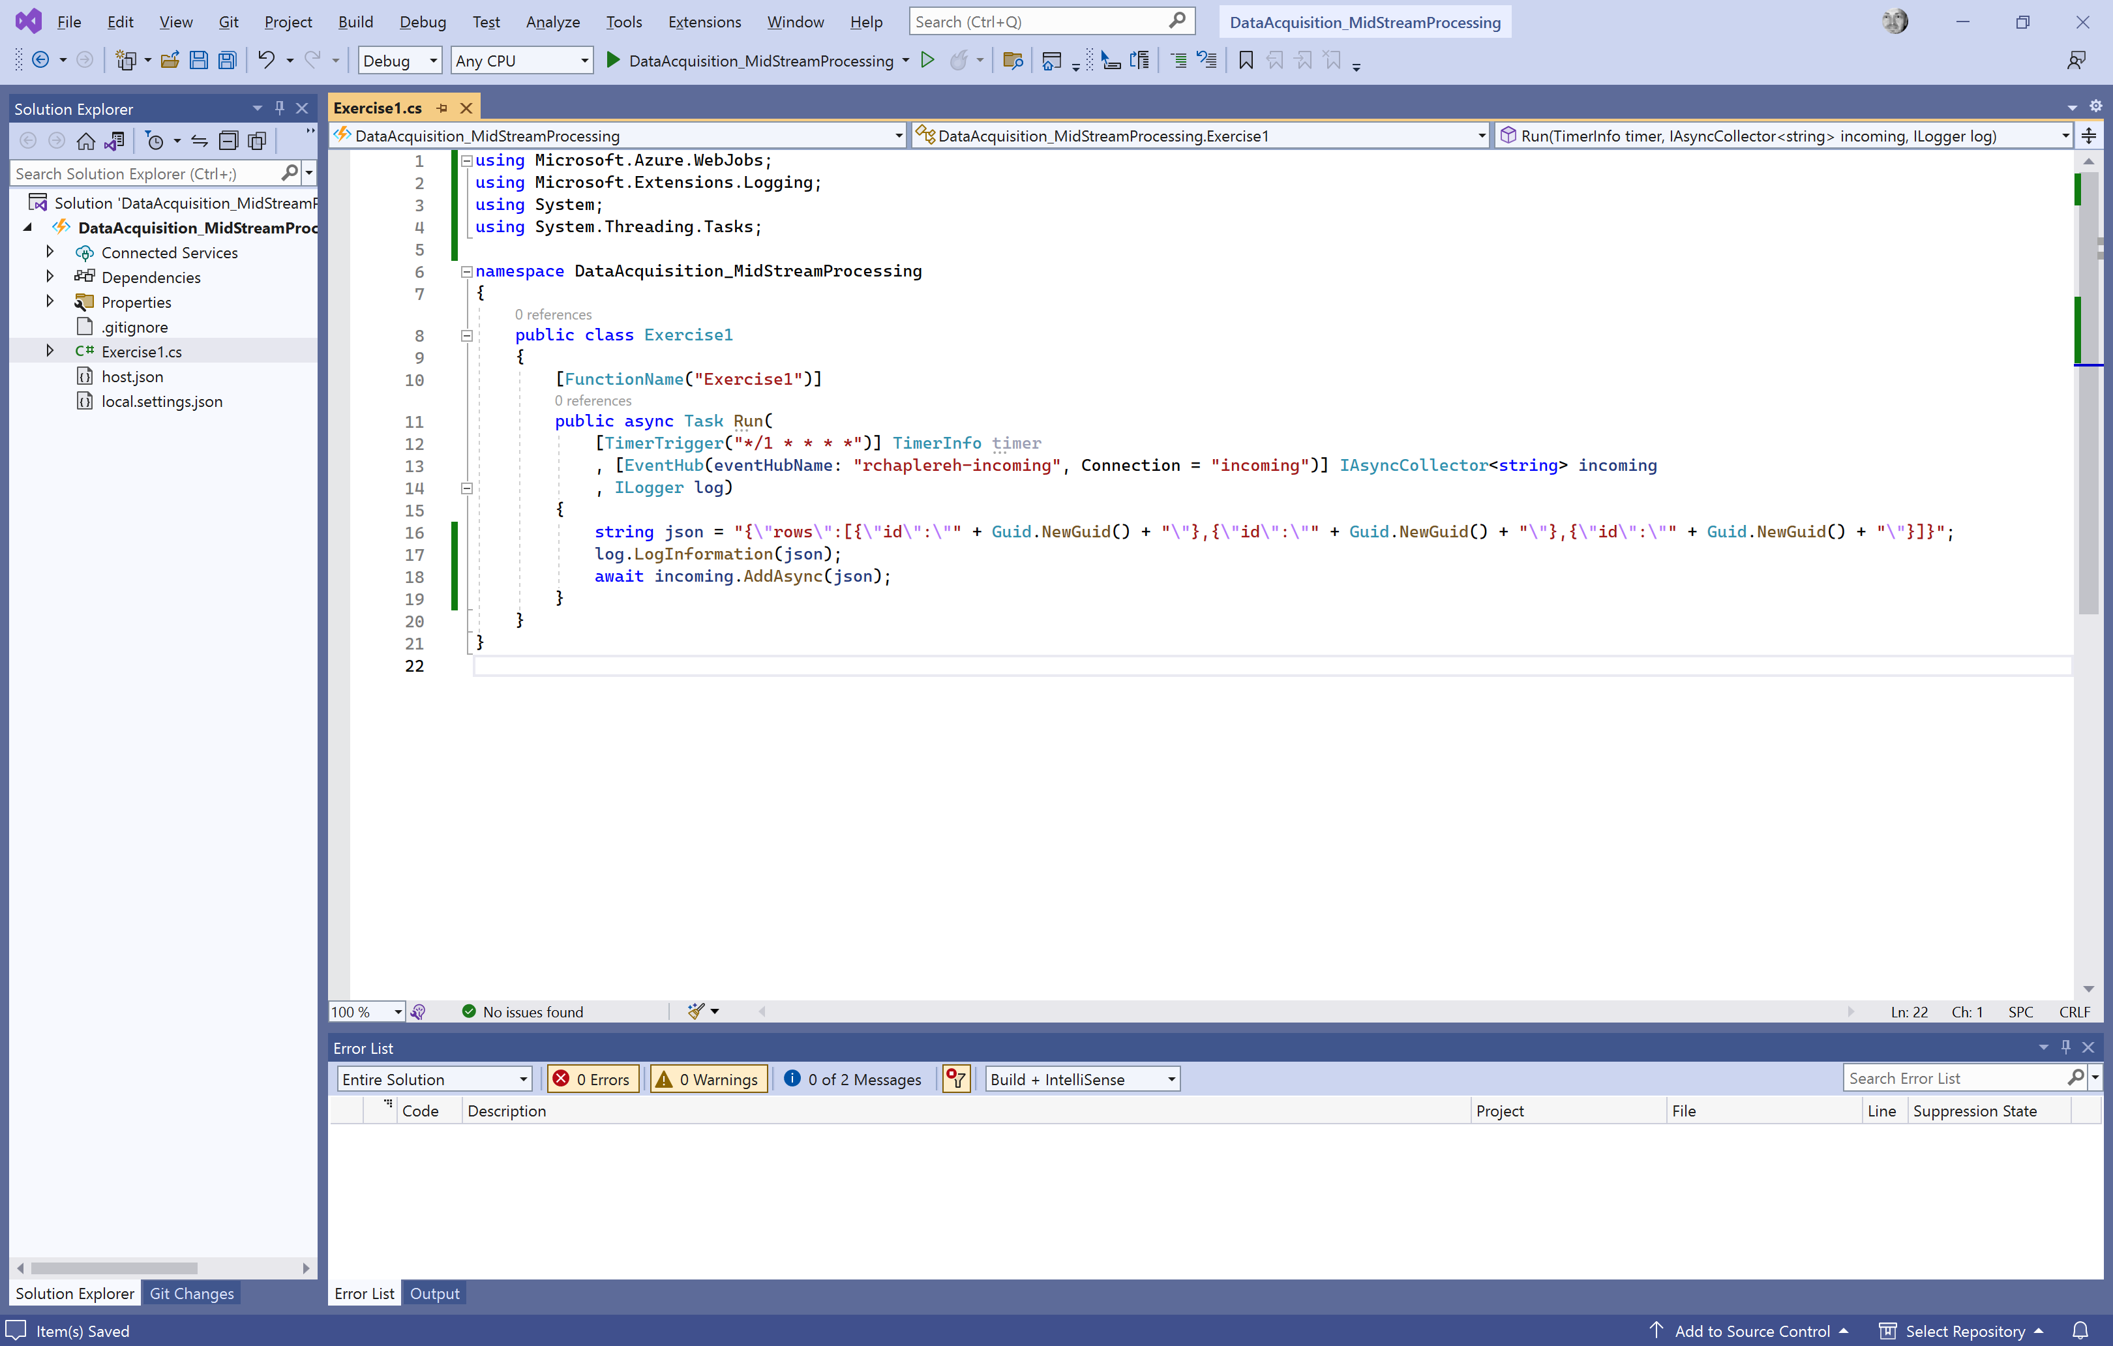
Task: Click the code cleanup broom icon
Action: tap(696, 1011)
